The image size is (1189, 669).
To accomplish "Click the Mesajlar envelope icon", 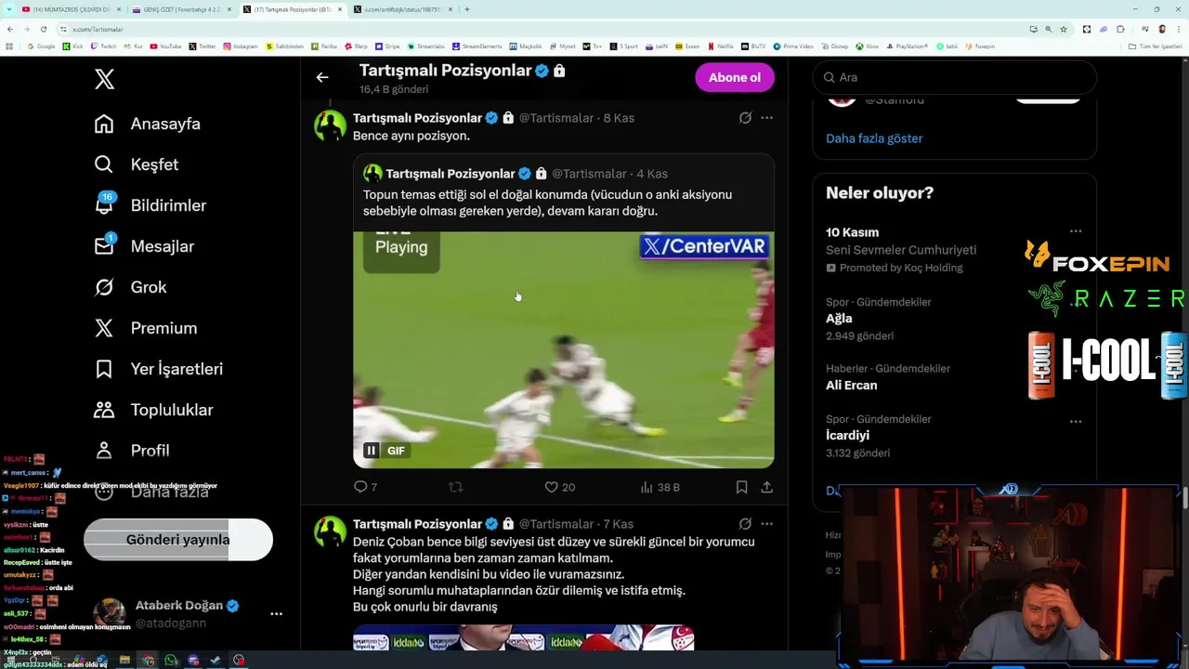I will (x=104, y=245).
